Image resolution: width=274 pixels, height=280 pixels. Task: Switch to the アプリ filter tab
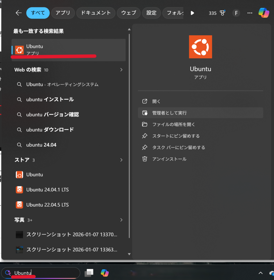pos(63,13)
